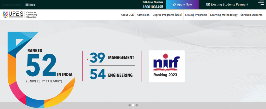Open the hamburger menu icon
Image resolution: width=266 pixels, height=109 pixels.
click(261, 3)
